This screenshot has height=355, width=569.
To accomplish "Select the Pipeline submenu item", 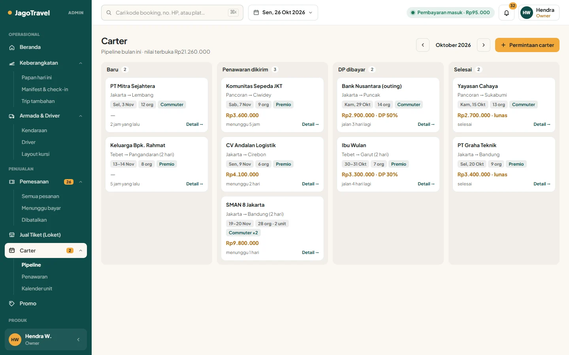I will (x=31, y=265).
